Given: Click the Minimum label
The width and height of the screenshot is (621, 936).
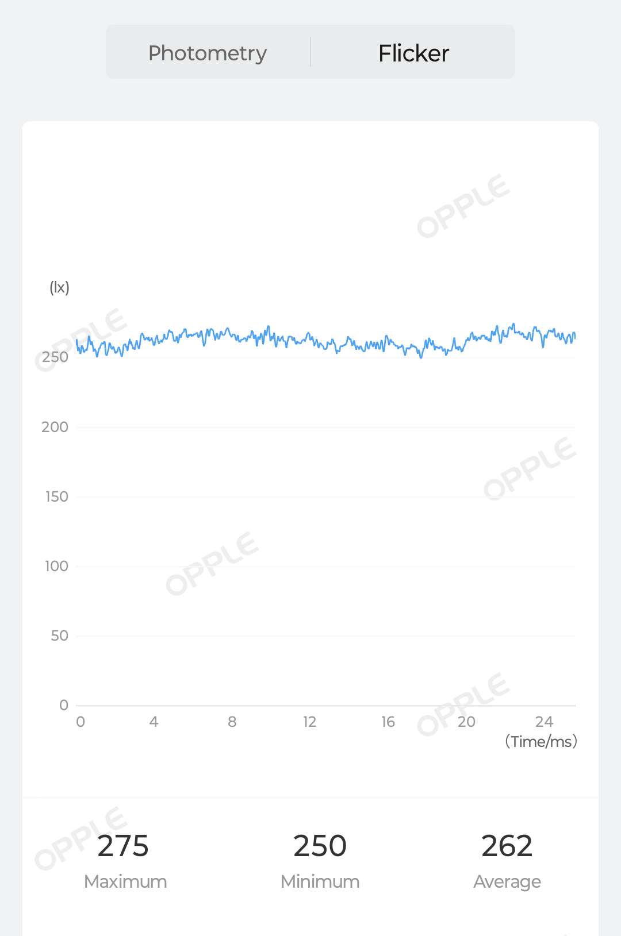Looking at the screenshot, I should [x=320, y=881].
